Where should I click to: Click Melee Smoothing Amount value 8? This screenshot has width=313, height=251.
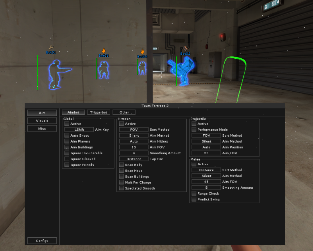(x=206, y=188)
